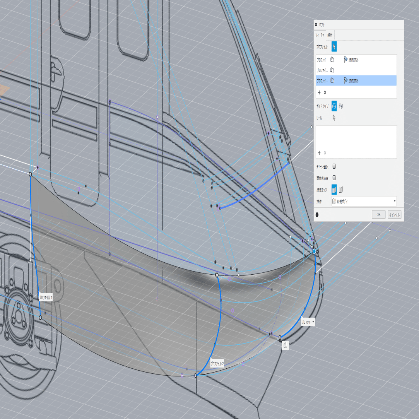Click the reverse icon on first profile row
The image size is (419, 419).
pyautogui.click(x=332, y=60)
